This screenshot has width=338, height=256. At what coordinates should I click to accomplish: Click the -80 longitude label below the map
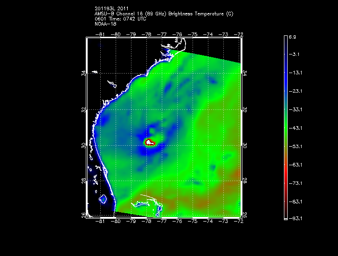coord(116,221)
